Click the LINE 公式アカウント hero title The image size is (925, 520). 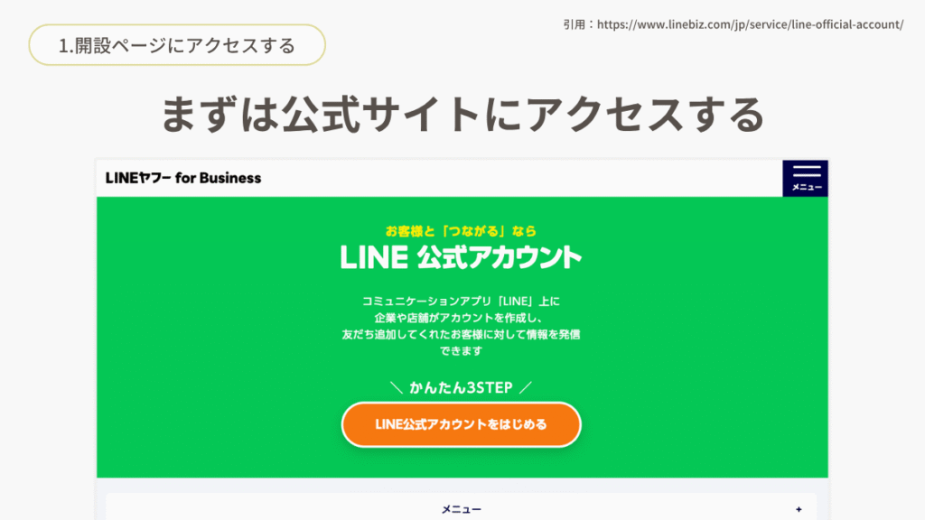[x=461, y=257]
